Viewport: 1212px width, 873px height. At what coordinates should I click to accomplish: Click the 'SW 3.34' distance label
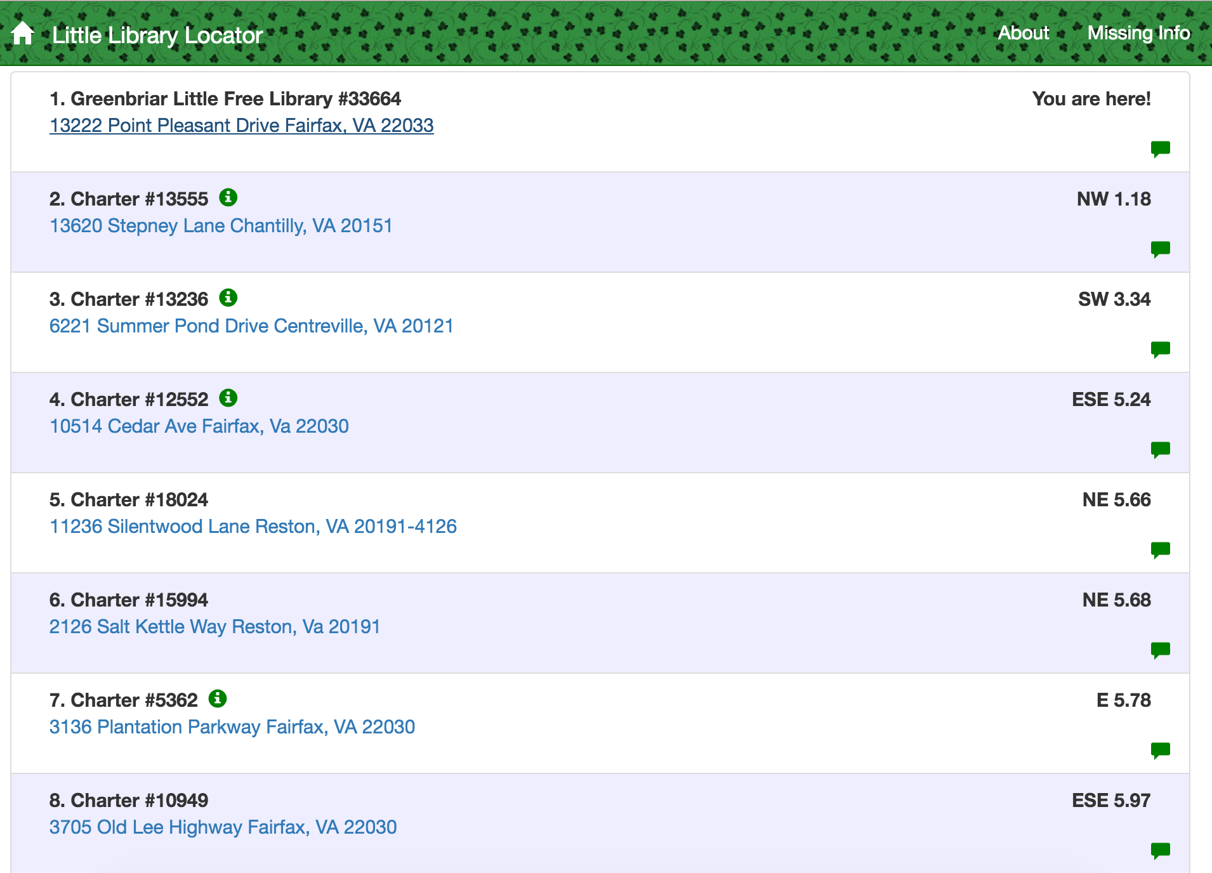pos(1114,299)
